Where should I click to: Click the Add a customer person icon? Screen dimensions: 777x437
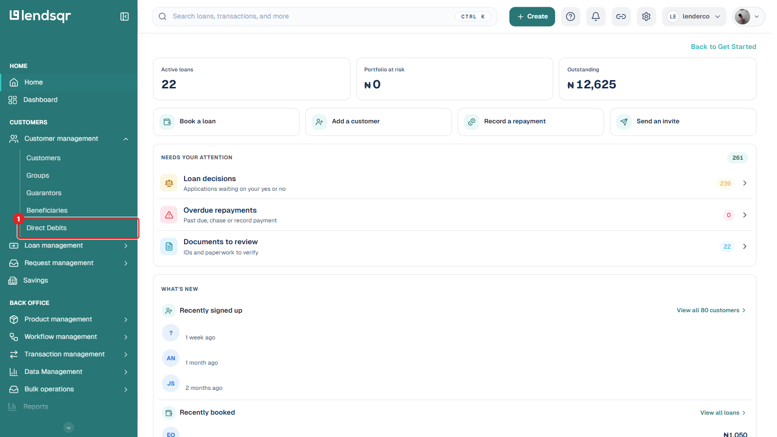319,122
